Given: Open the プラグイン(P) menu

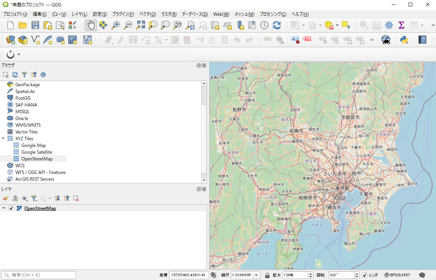Looking at the screenshot, I should pyautogui.click(x=123, y=14).
